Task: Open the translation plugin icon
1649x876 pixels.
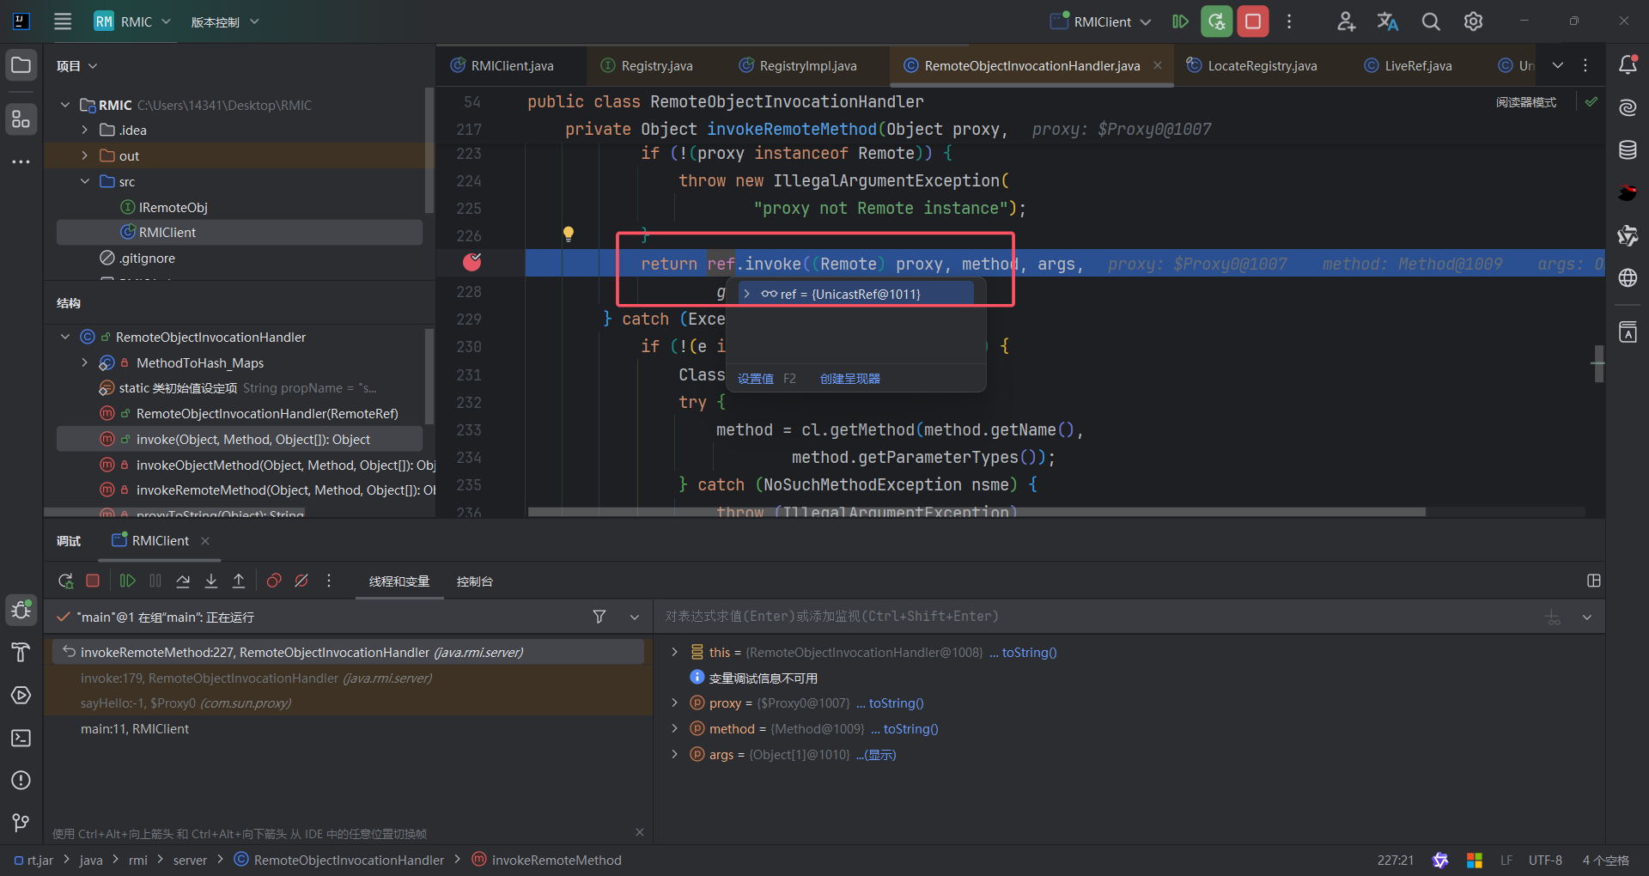Action: point(1388,21)
